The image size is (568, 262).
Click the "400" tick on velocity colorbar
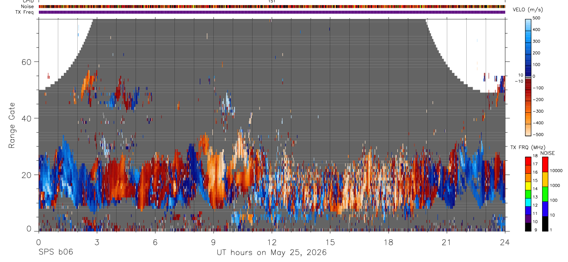tap(537, 30)
